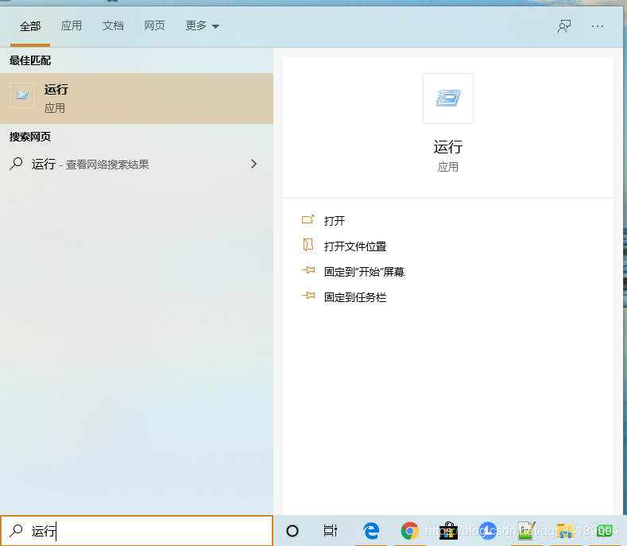Expand the web search result chevron arrow
Screen dimensions: 627x546
click(x=254, y=164)
